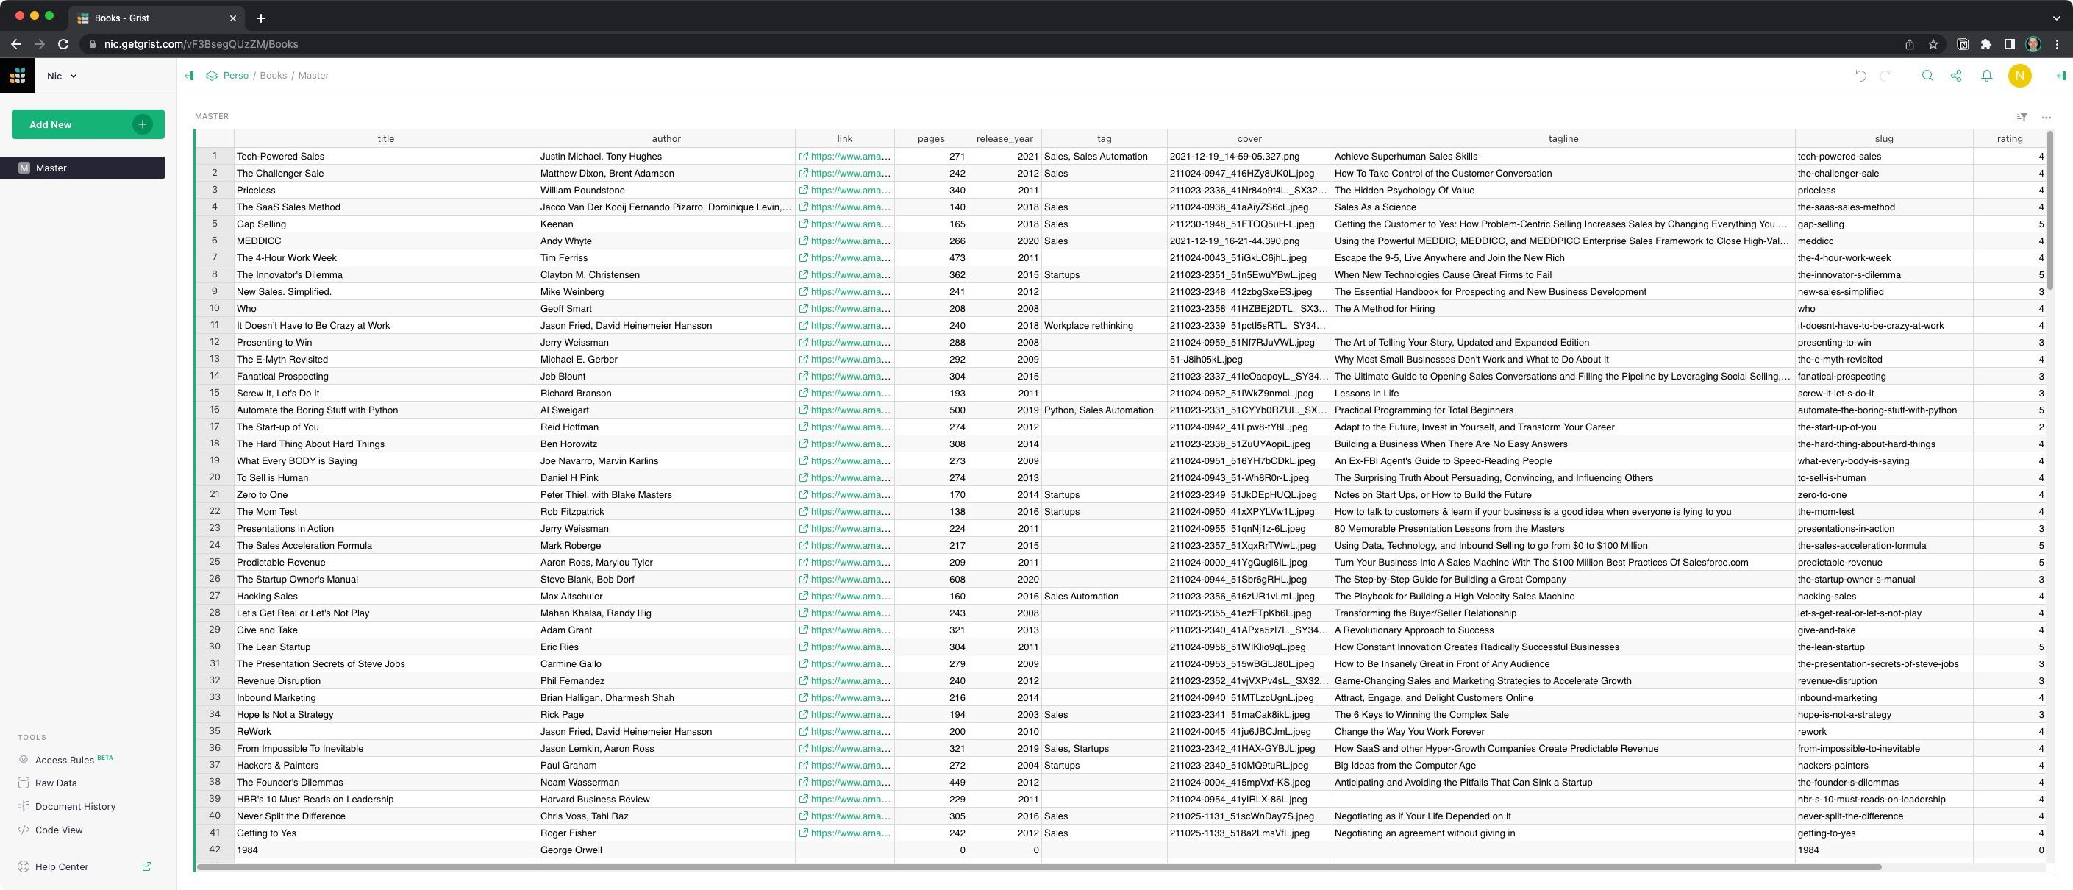Select the pages column header

pyautogui.click(x=931, y=138)
